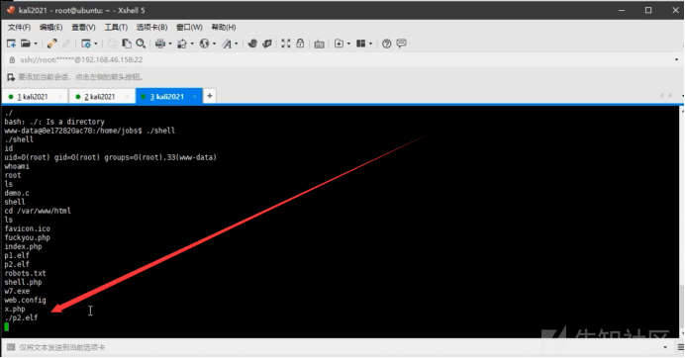Expand the Font dropdown arrow

237,44
